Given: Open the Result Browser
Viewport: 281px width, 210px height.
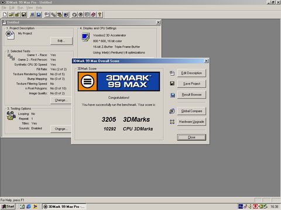Looking at the screenshot, I should coord(191,94).
